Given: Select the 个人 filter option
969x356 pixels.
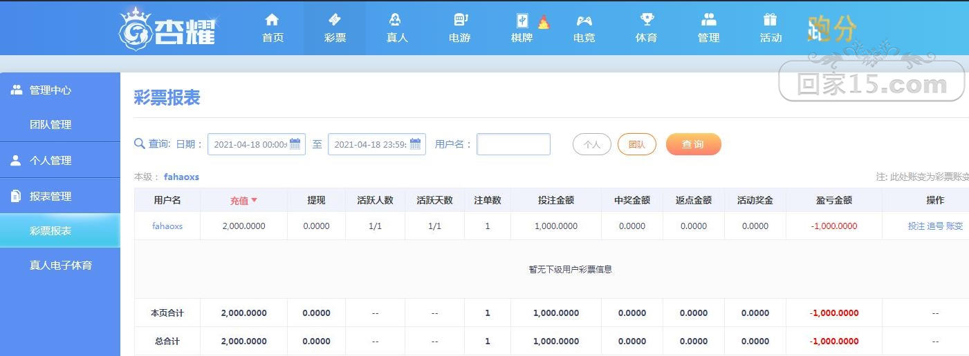Looking at the screenshot, I should pyautogui.click(x=592, y=144).
